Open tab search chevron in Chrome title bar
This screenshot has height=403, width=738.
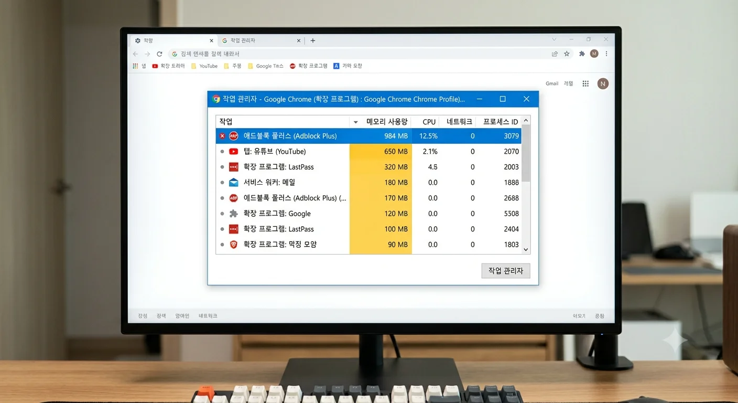(554, 39)
